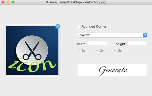Focus the width input field
This screenshot has height=96, width=152.
coord(97,43)
